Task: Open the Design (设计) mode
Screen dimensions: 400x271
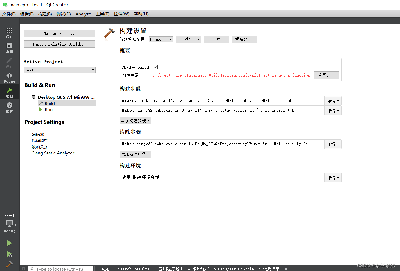Action: [10, 63]
